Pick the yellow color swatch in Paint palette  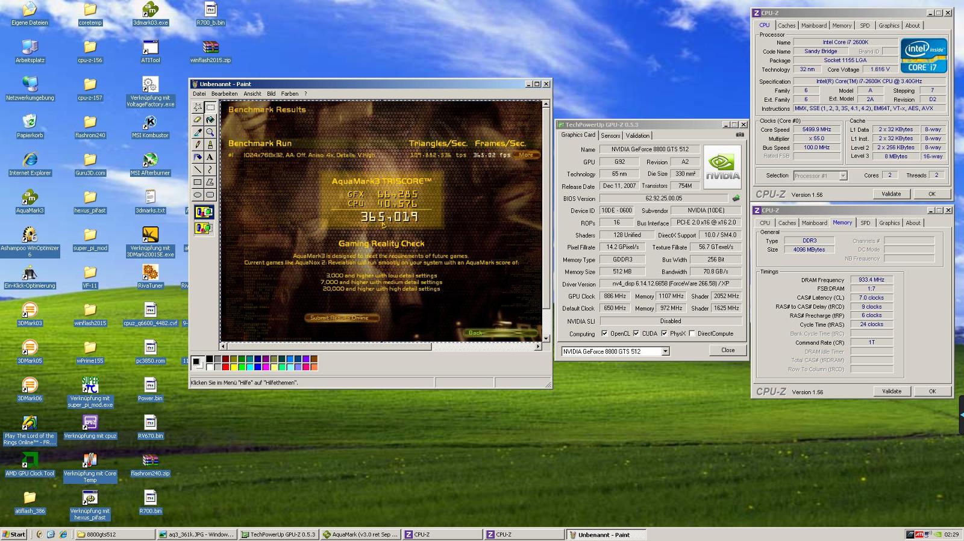pyautogui.click(x=233, y=366)
